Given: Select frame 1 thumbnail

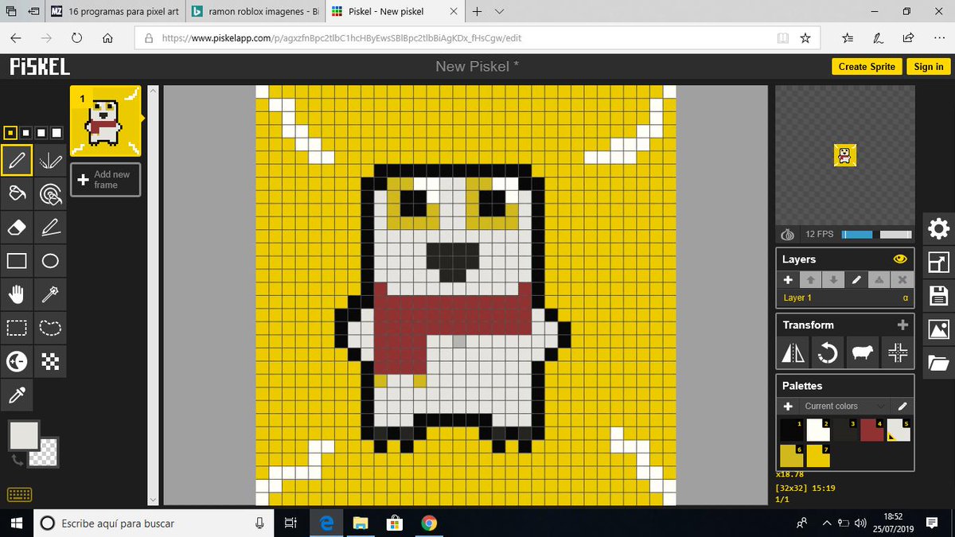Looking at the screenshot, I should click(x=105, y=121).
